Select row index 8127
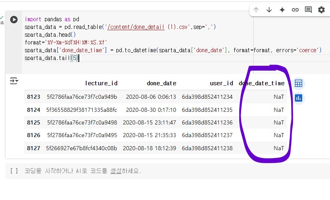This screenshot has width=330, height=200. click(x=33, y=148)
